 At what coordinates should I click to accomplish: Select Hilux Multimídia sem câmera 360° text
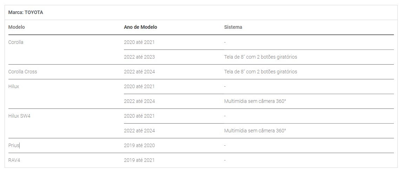pos(255,101)
